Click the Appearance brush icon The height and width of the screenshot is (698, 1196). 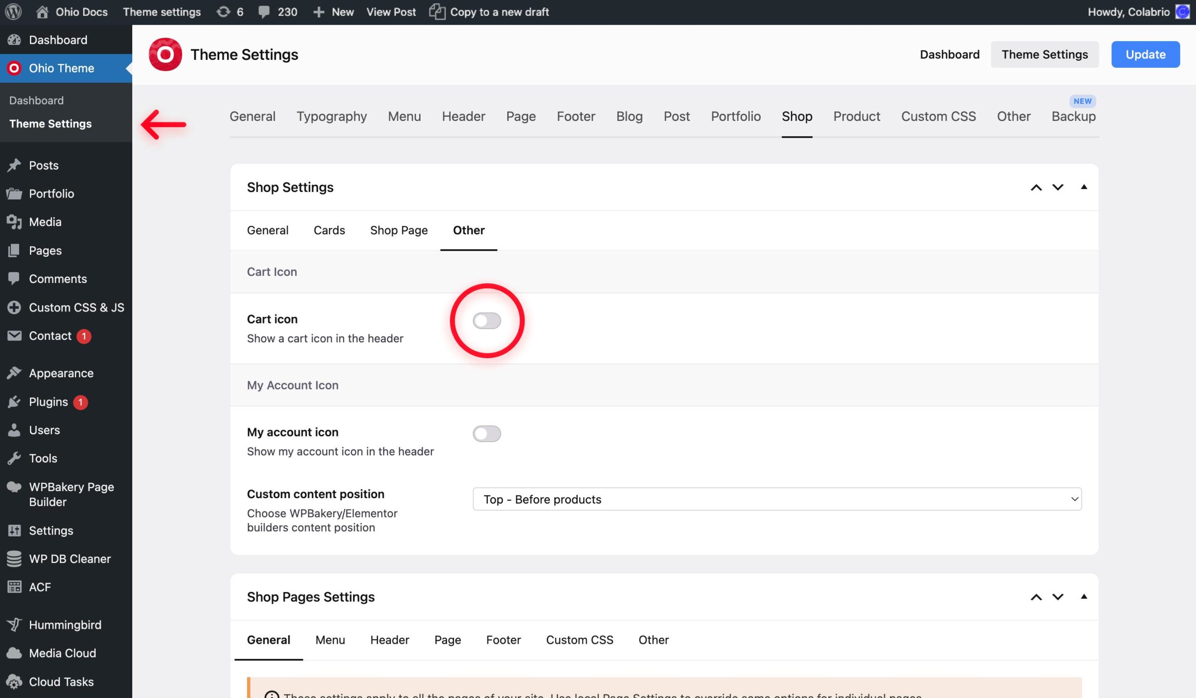coord(14,373)
